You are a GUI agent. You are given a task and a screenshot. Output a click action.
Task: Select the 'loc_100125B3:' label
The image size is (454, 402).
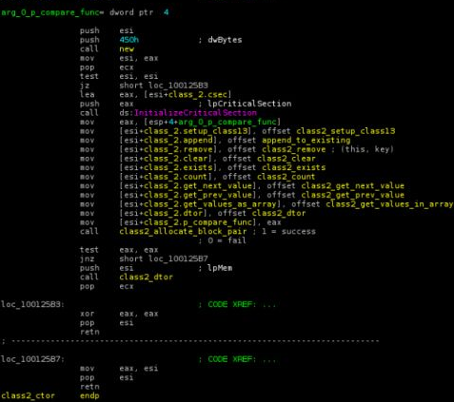32,305
